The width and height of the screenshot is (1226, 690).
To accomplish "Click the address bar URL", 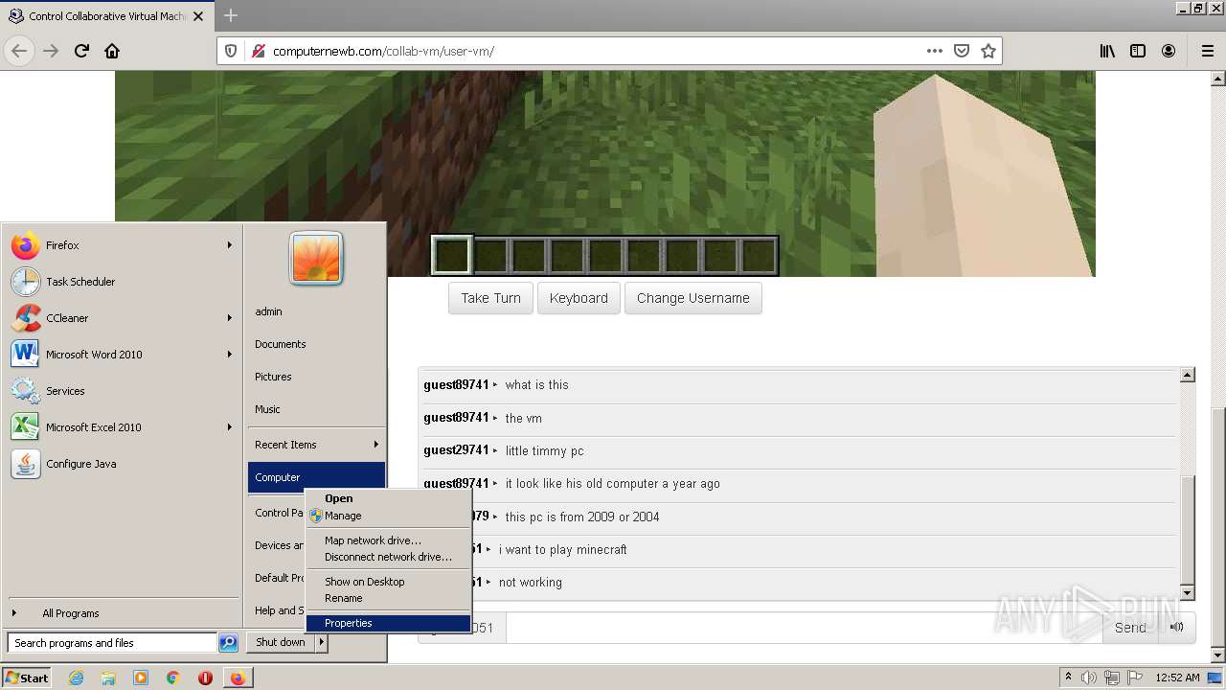I will coord(383,51).
